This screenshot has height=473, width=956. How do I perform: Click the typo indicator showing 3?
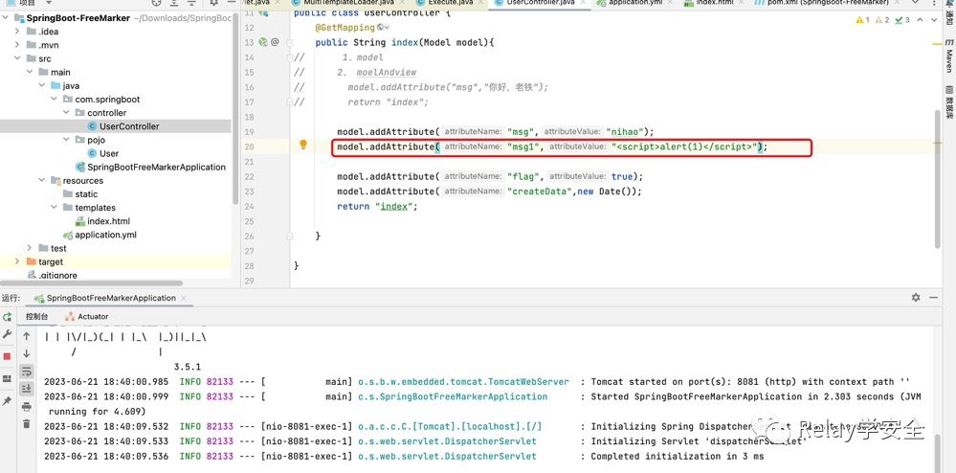[901, 20]
